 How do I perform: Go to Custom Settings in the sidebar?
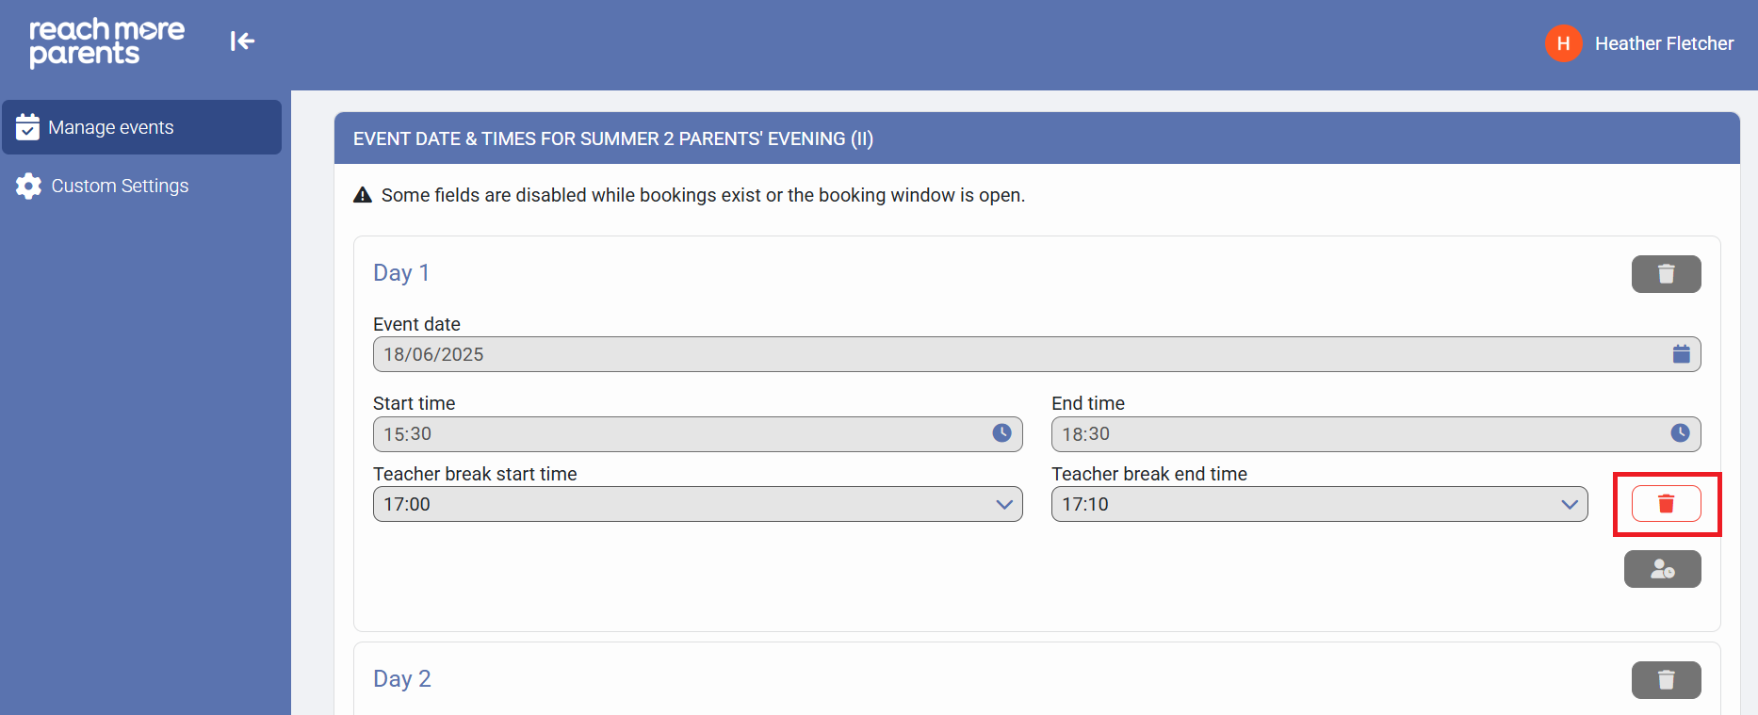[x=120, y=187]
